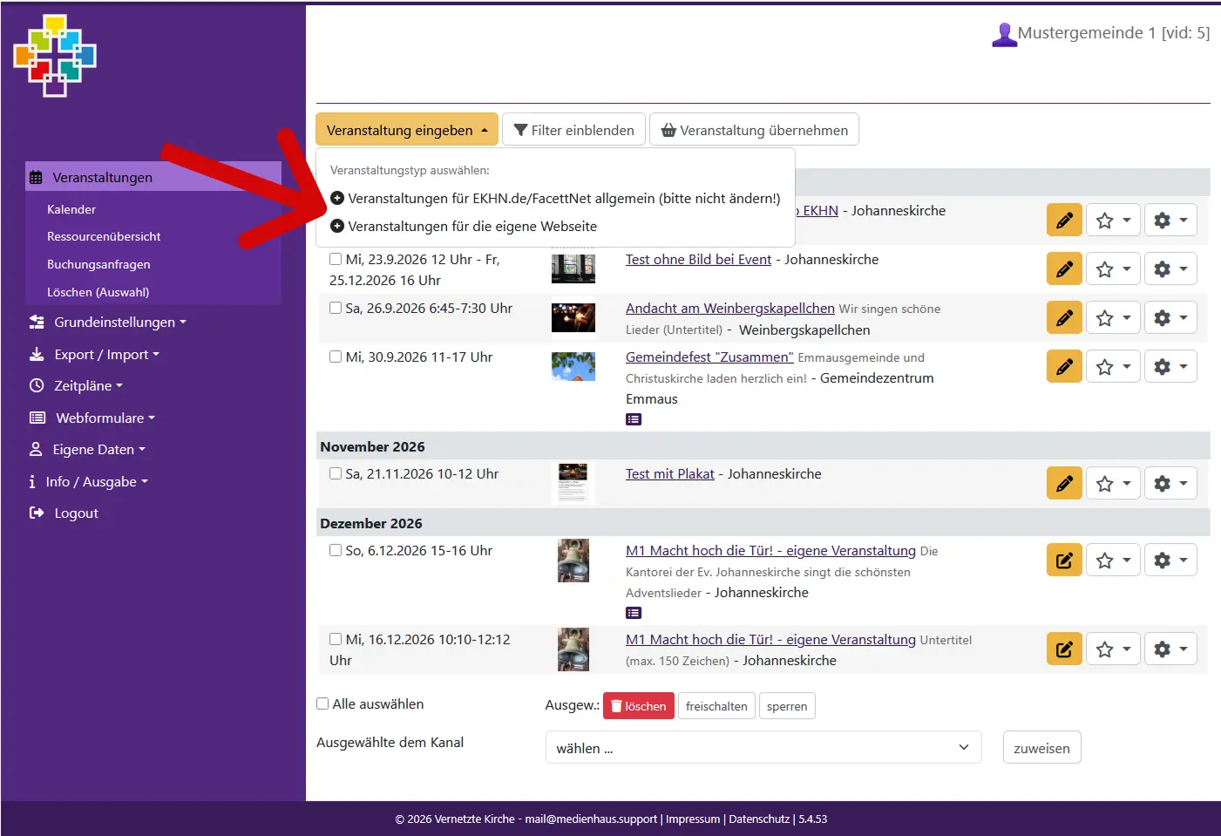Click the funnel icon of Filter einblenden
The image size is (1221, 836).
520,130
